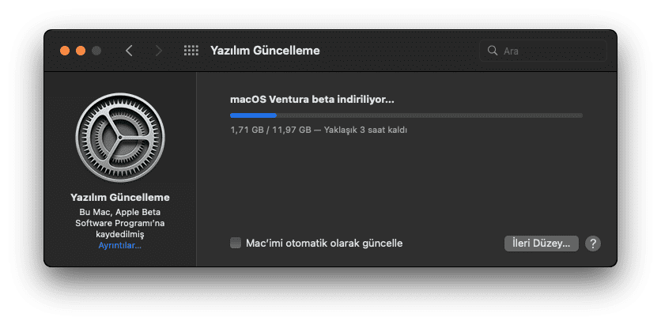Open the "Ayrıntılar..." link
661x325 pixels.
click(x=120, y=246)
